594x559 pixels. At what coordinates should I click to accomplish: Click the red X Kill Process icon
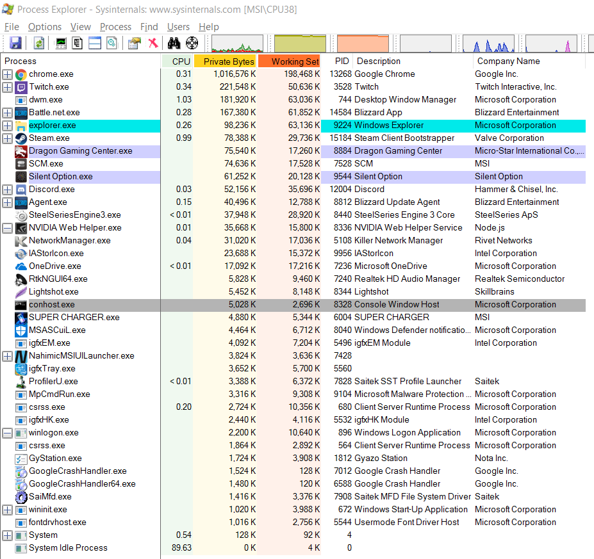(153, 43)
